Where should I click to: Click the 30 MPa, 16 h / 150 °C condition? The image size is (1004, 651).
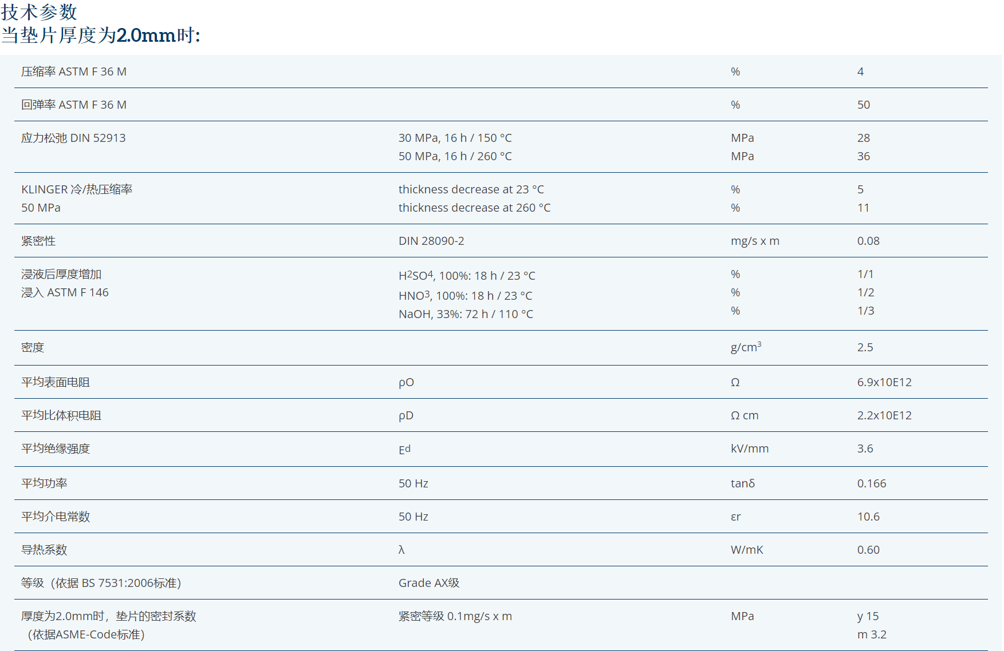click(455, 138)
